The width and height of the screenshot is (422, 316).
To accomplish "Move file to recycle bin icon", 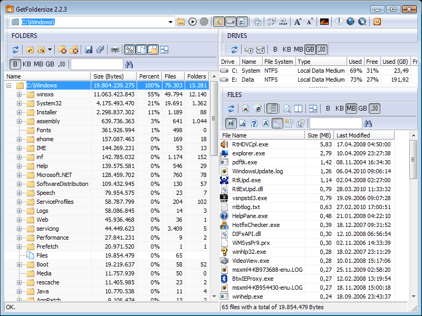I will click(257, 108).
